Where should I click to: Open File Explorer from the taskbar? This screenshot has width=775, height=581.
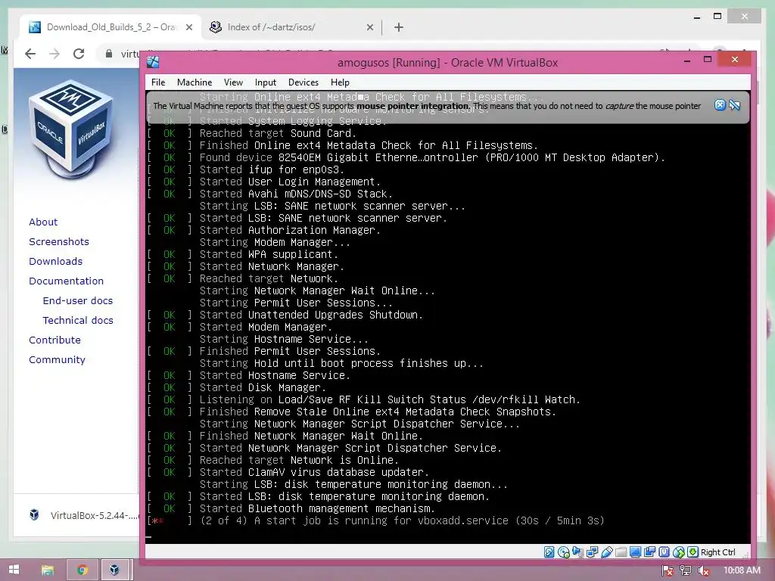(x=48, y=570)
